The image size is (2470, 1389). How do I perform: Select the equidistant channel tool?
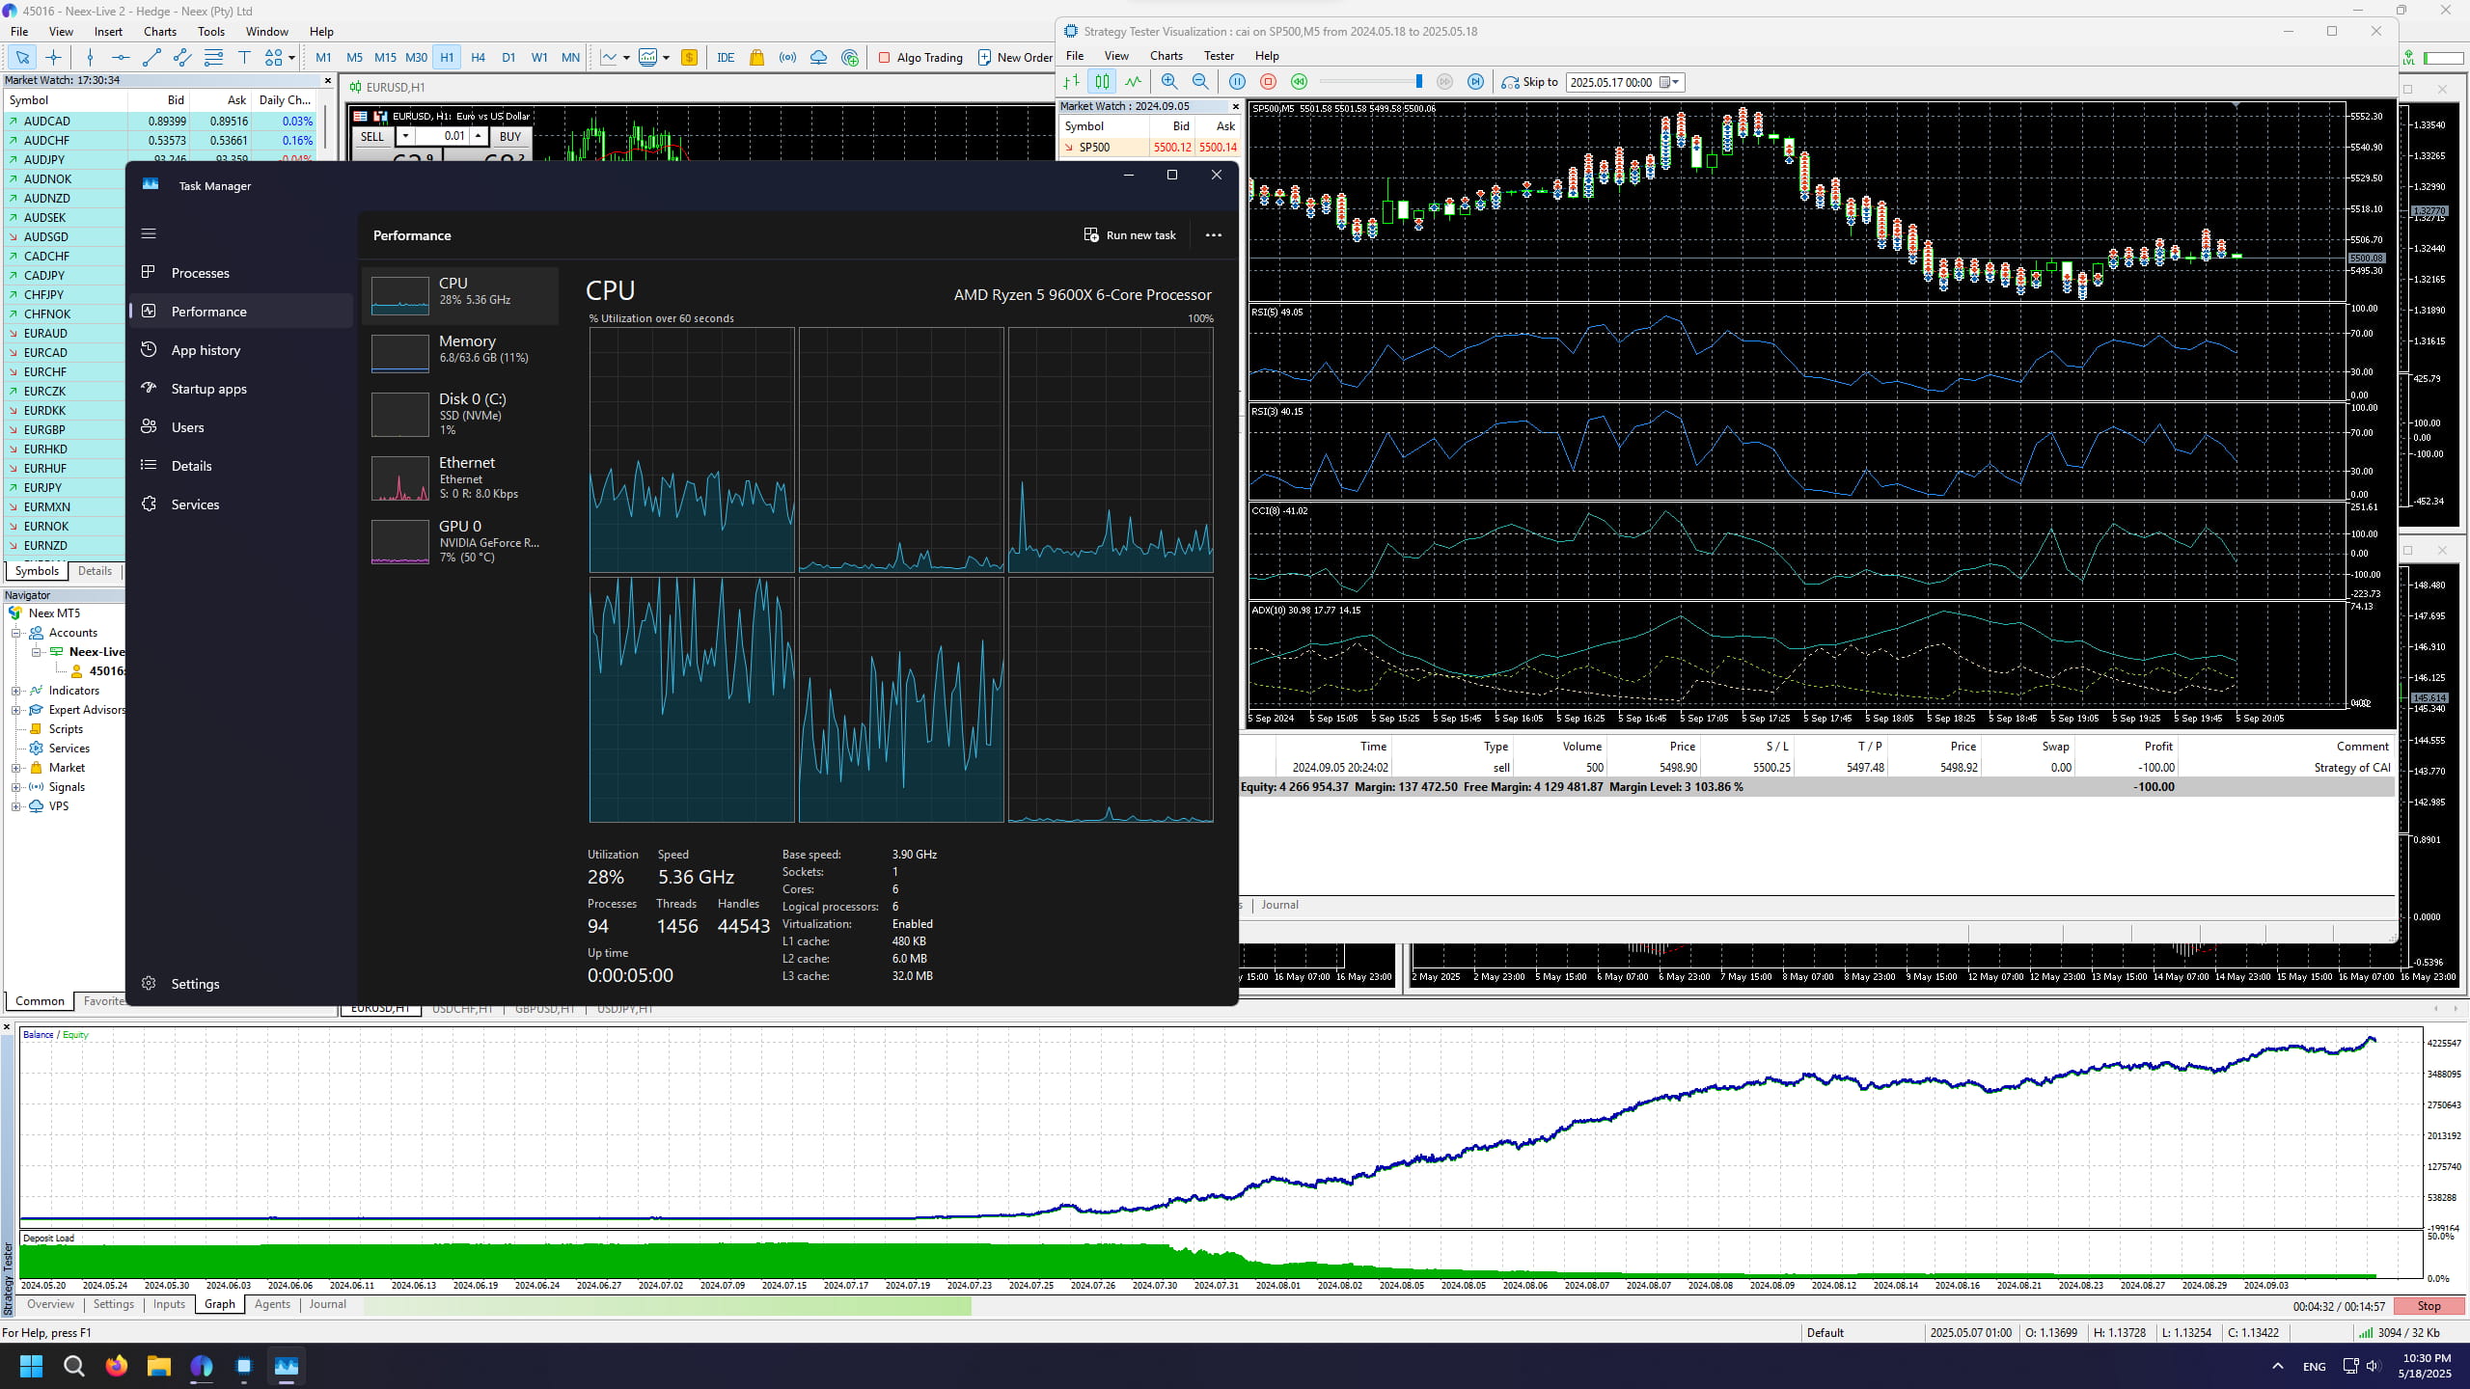pyautogui.click(x=182, y=58)
